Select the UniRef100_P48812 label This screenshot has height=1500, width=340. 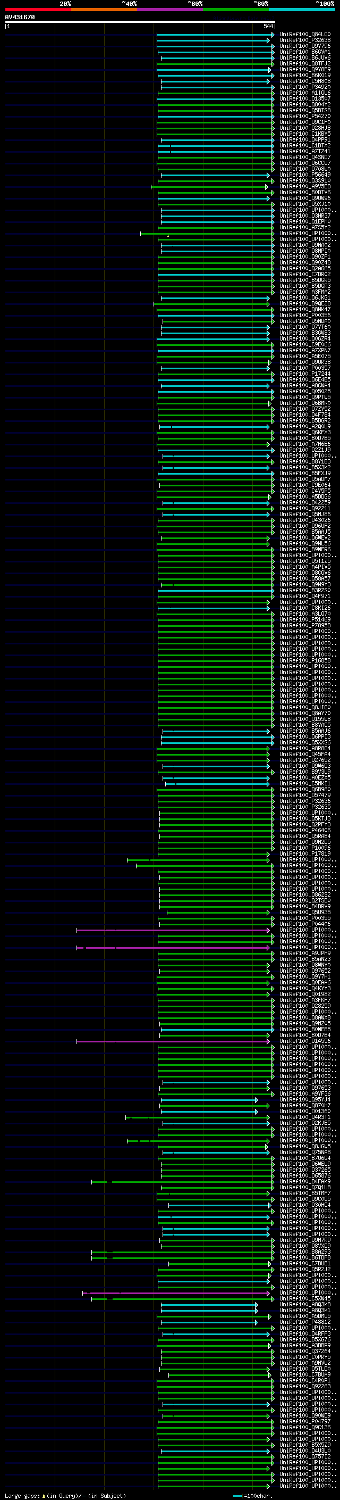tap(304, 1322)
